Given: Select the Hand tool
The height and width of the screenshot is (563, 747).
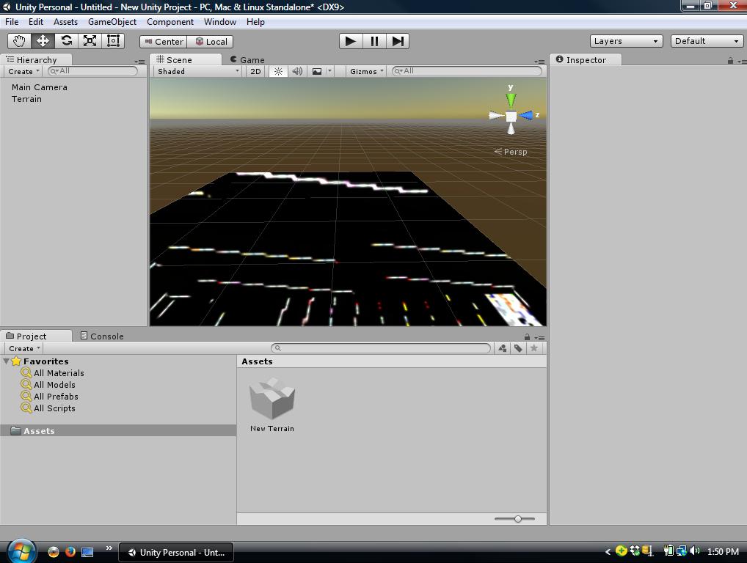Looking at the screenshot, I should [18, 41].
